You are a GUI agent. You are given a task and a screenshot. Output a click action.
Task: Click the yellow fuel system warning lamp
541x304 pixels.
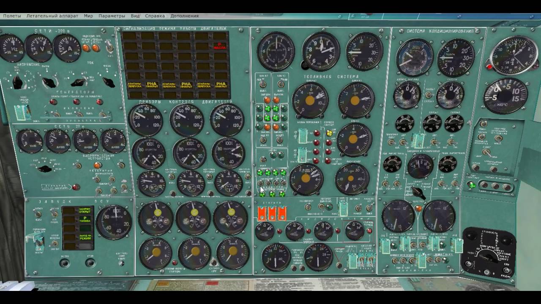(x=330, y=133)
